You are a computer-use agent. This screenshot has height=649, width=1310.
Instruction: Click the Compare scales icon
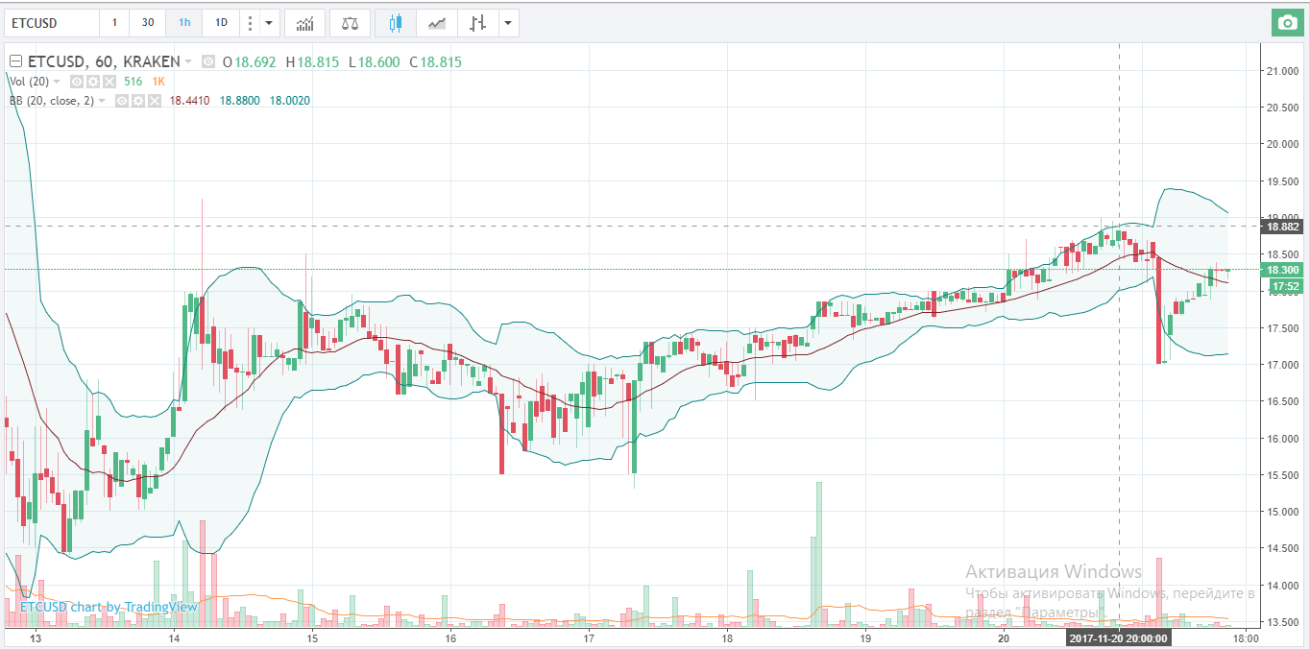(351, 22)
